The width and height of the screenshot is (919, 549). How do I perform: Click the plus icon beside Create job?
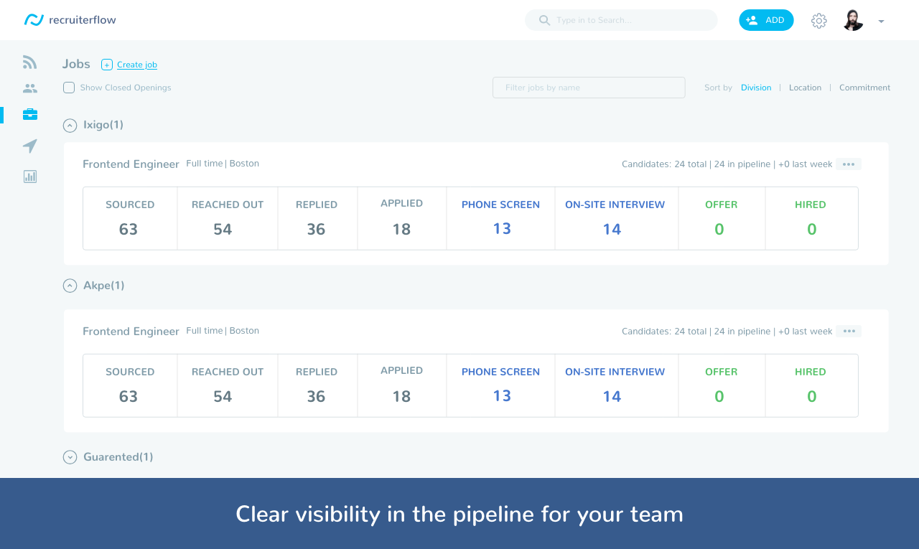(107, 65)
